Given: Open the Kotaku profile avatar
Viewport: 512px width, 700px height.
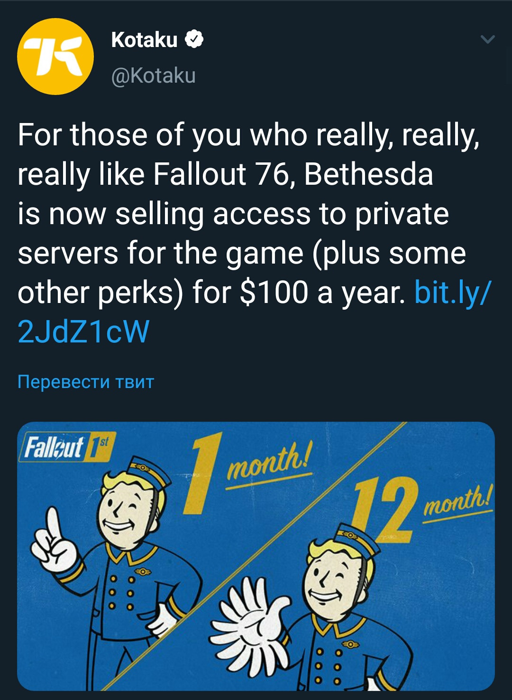Looking at the screenshot, I should point(55,57).
